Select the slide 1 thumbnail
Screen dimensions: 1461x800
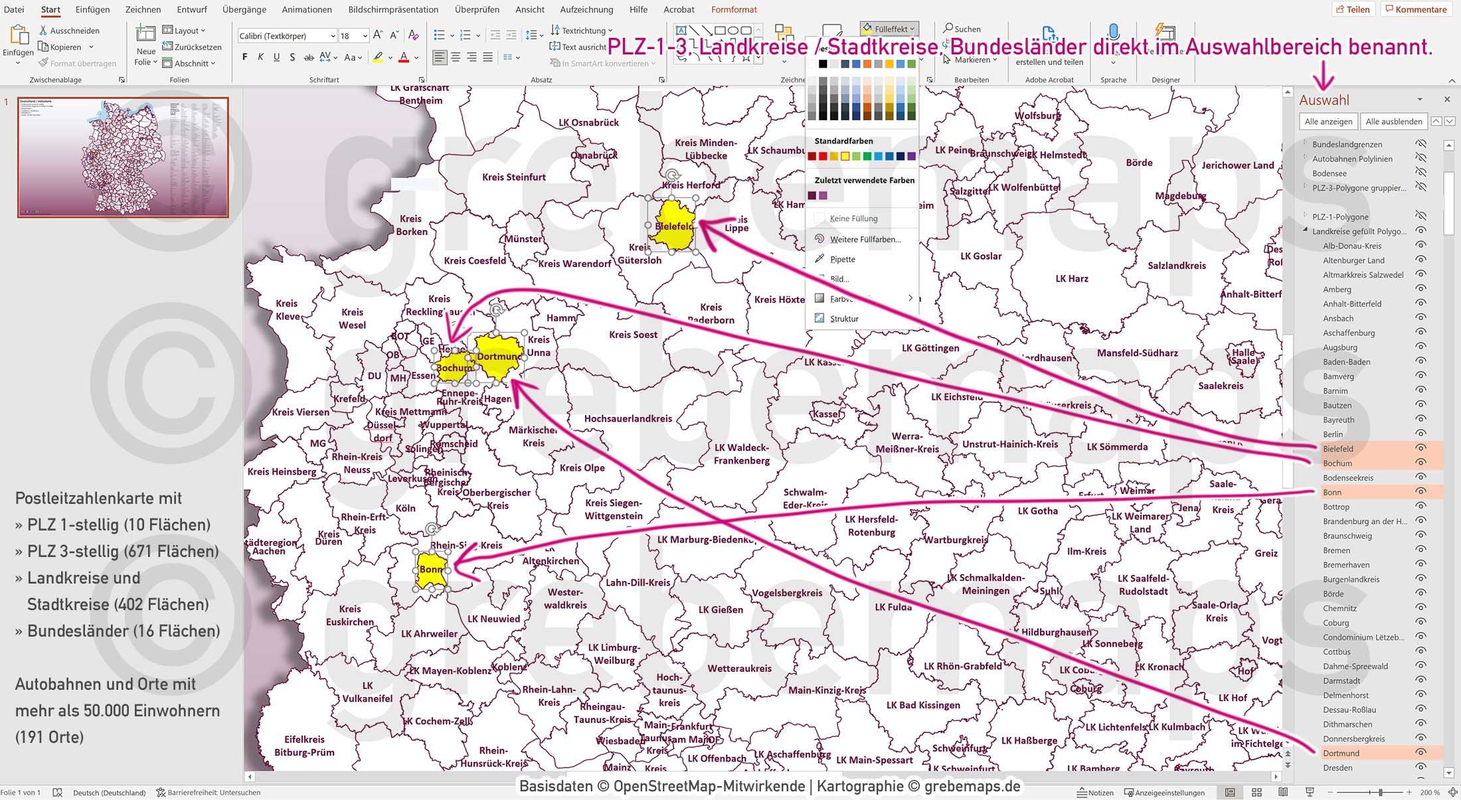[123, 157]
